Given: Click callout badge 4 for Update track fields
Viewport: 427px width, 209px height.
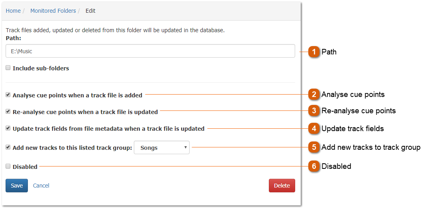Looking at the screenshot, I should click(314, 129).
